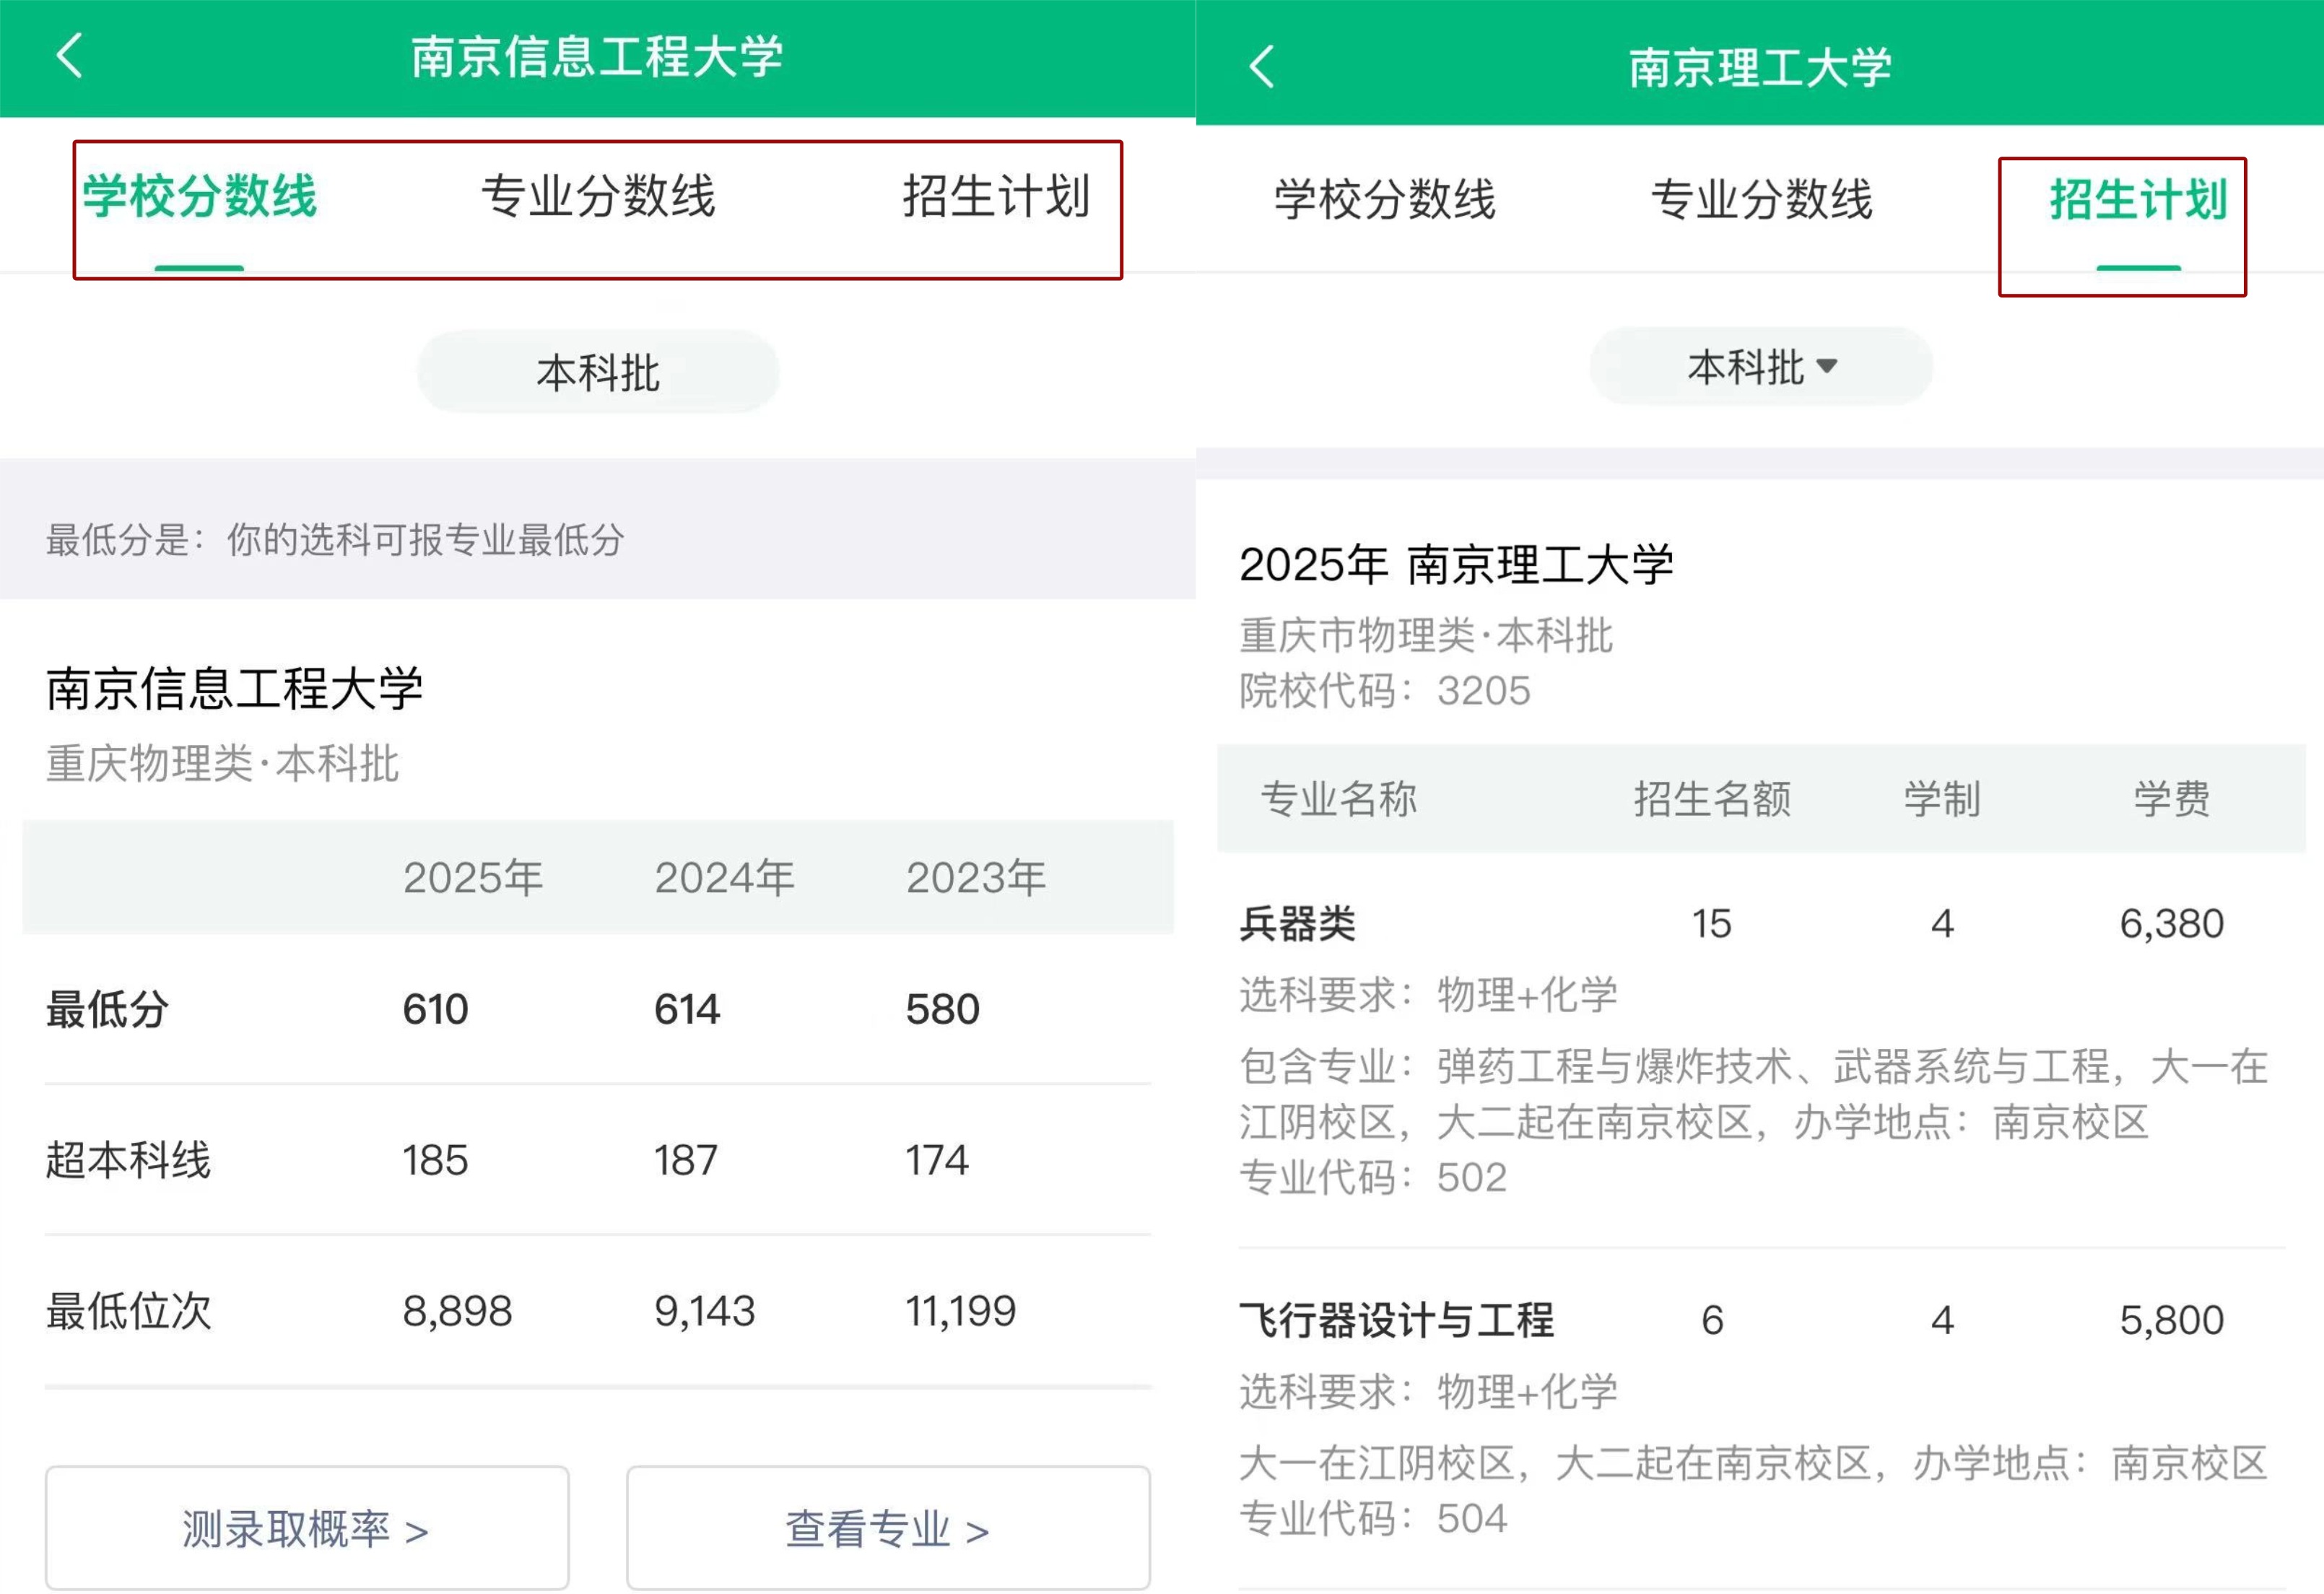Open 专业分数线 tab on left screen
2324x1594 pixels.
(x=598, y=196)
